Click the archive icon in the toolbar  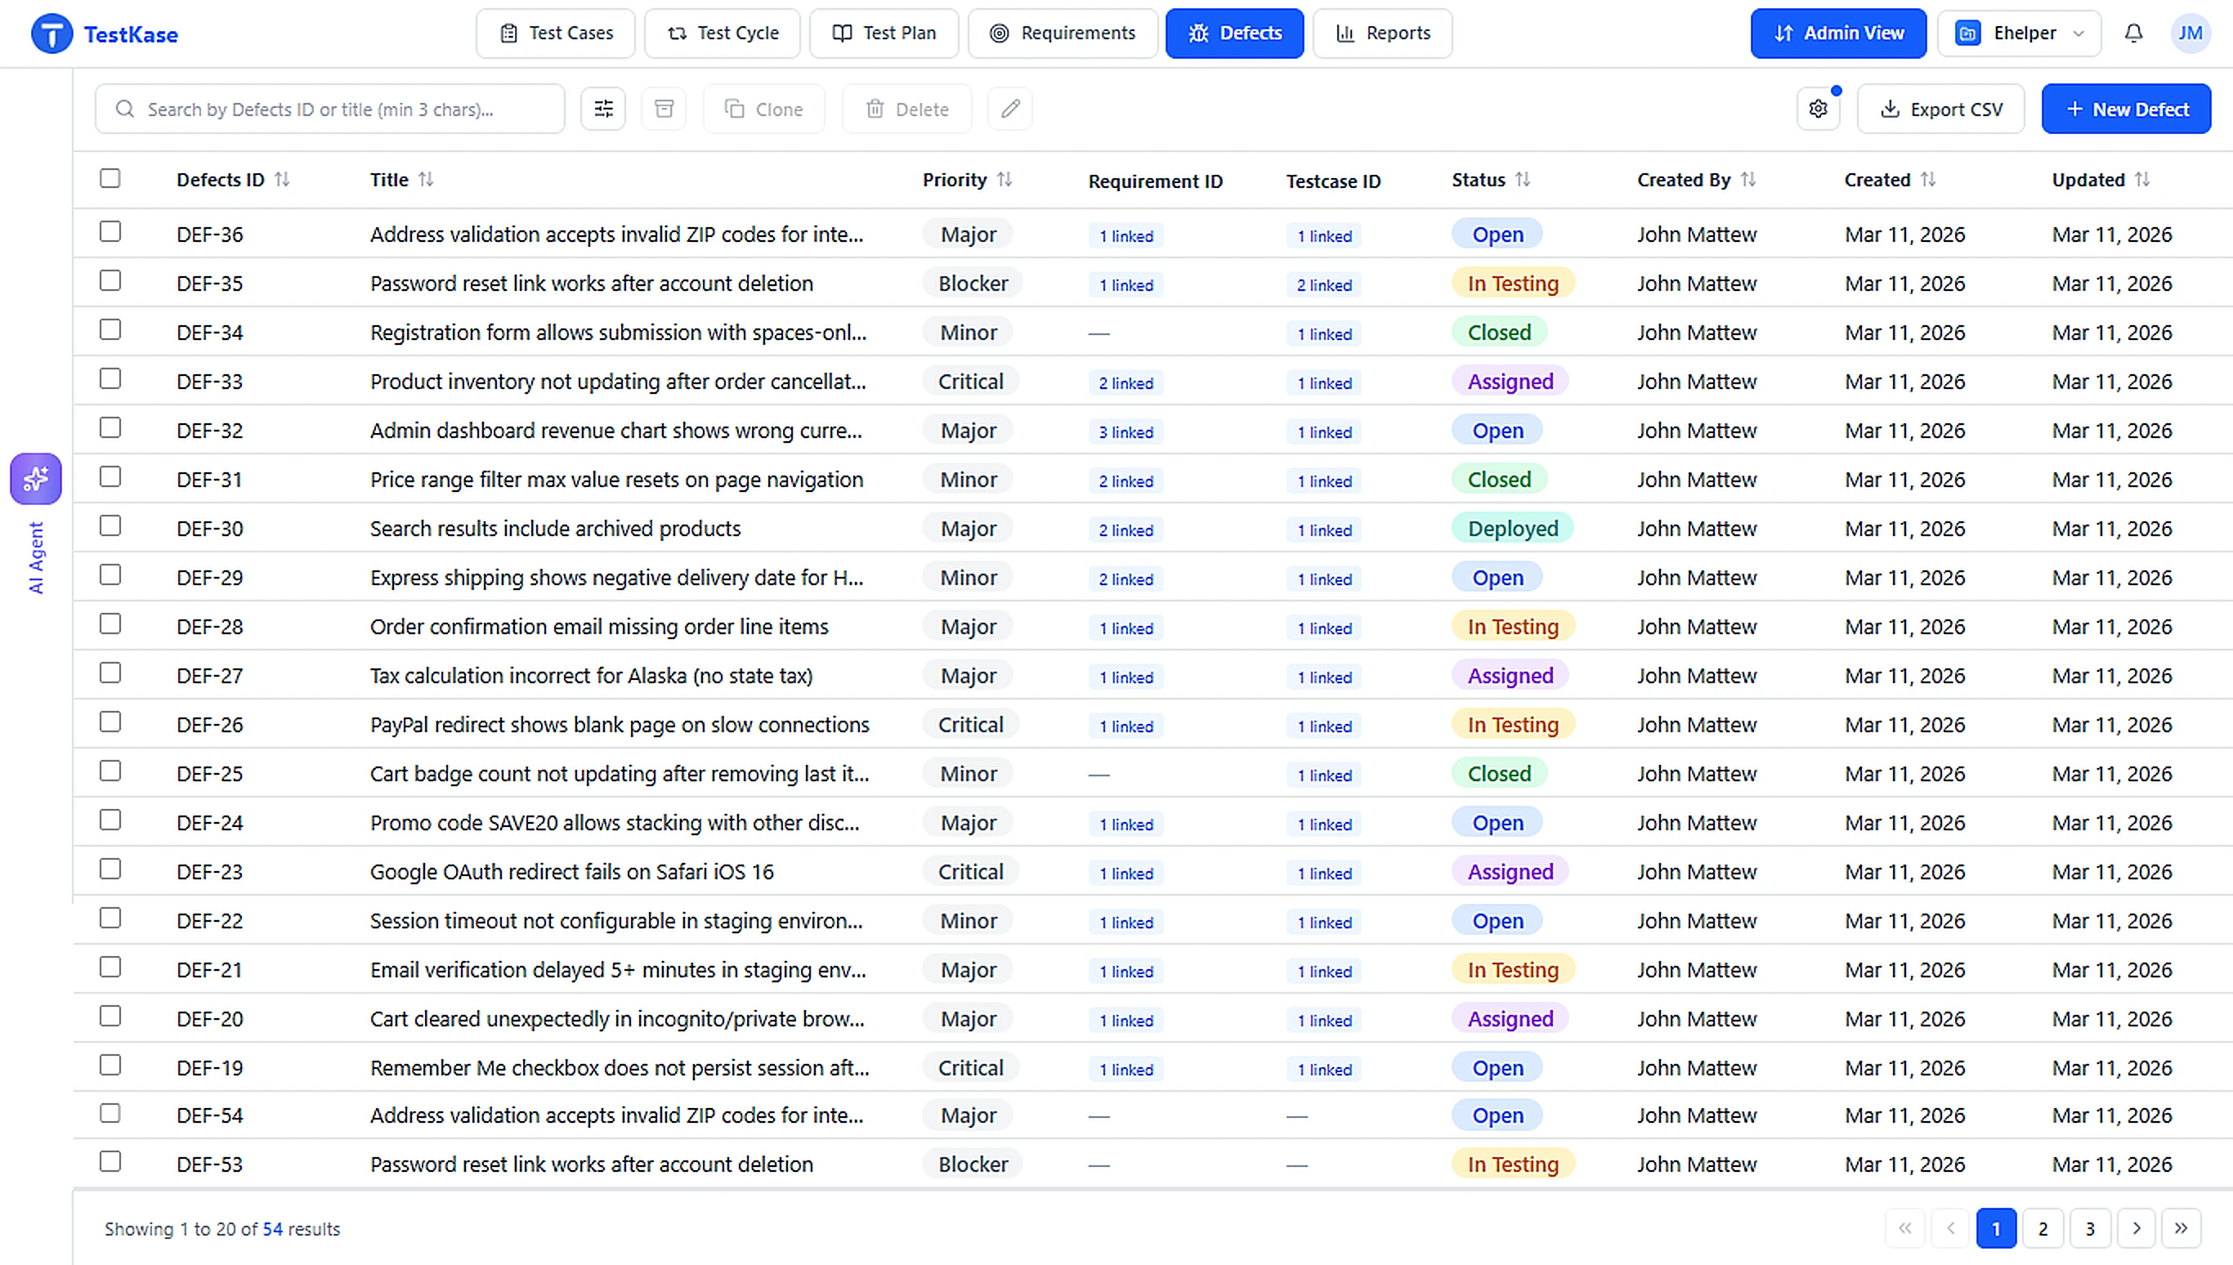point(664,109)
